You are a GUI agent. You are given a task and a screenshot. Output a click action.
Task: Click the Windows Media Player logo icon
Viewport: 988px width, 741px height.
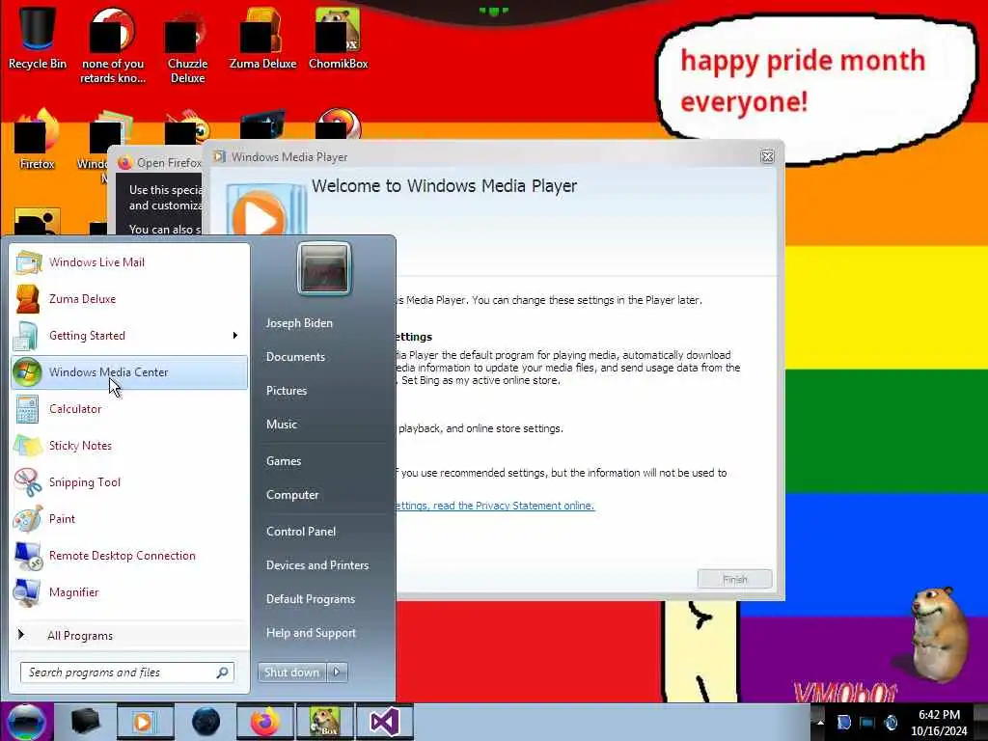(265, 209)
